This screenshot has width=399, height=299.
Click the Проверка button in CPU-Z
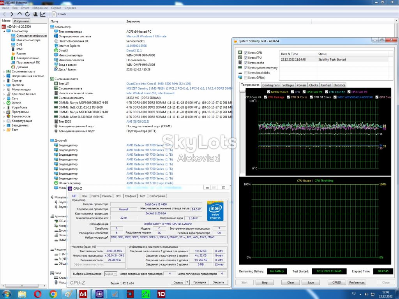(199, 282)
